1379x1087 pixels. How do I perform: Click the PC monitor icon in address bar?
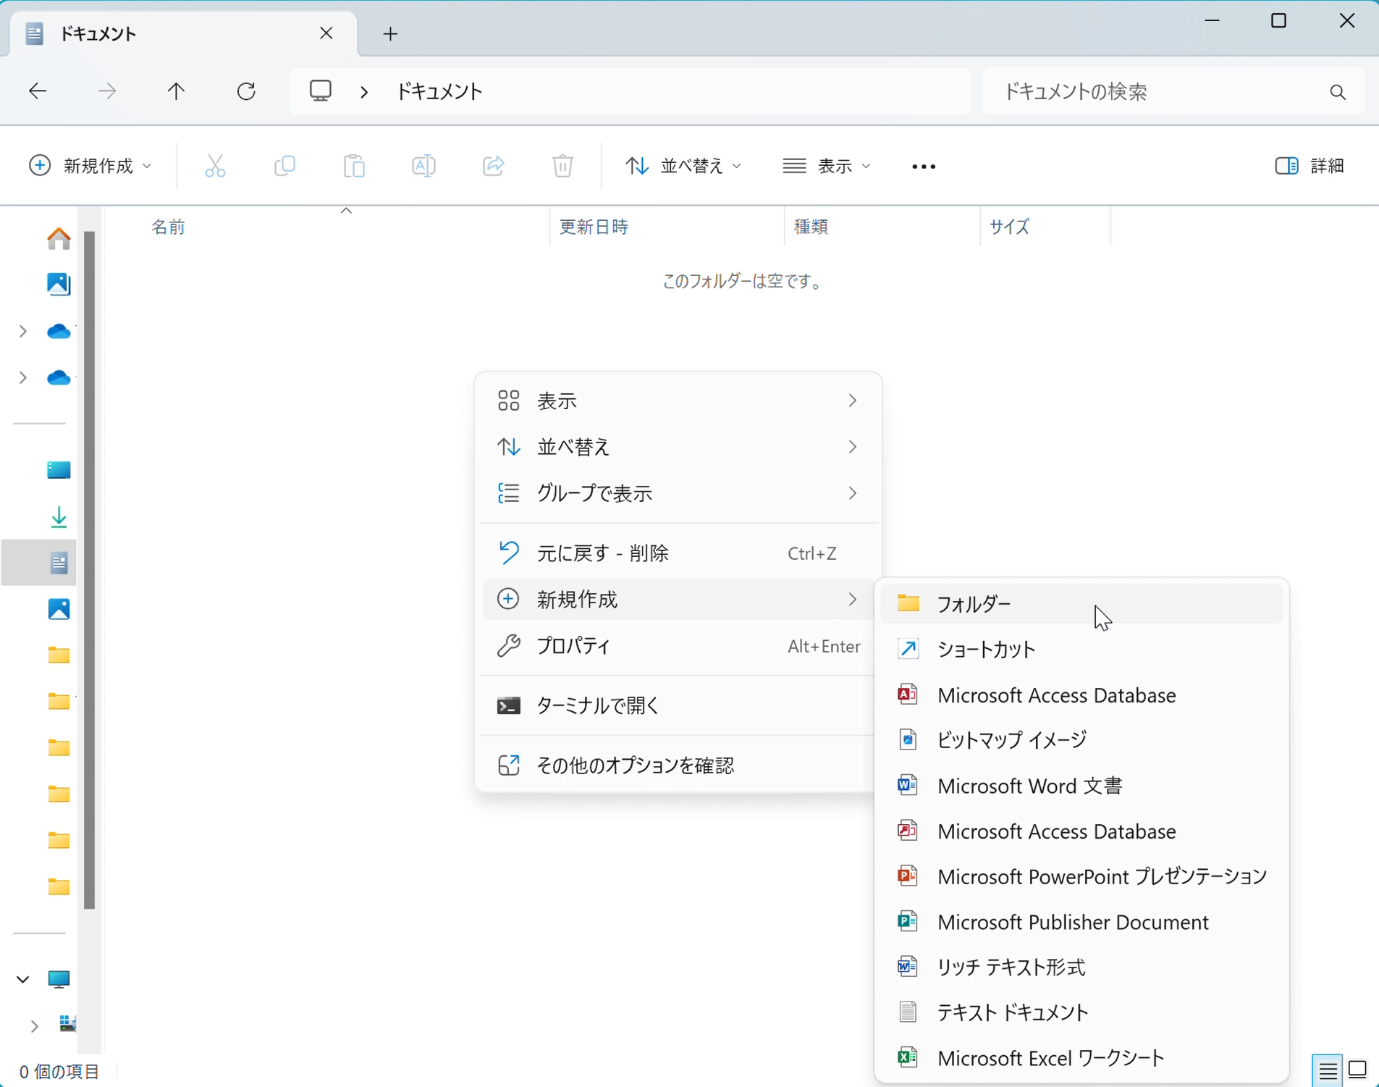tap(321, 91)
